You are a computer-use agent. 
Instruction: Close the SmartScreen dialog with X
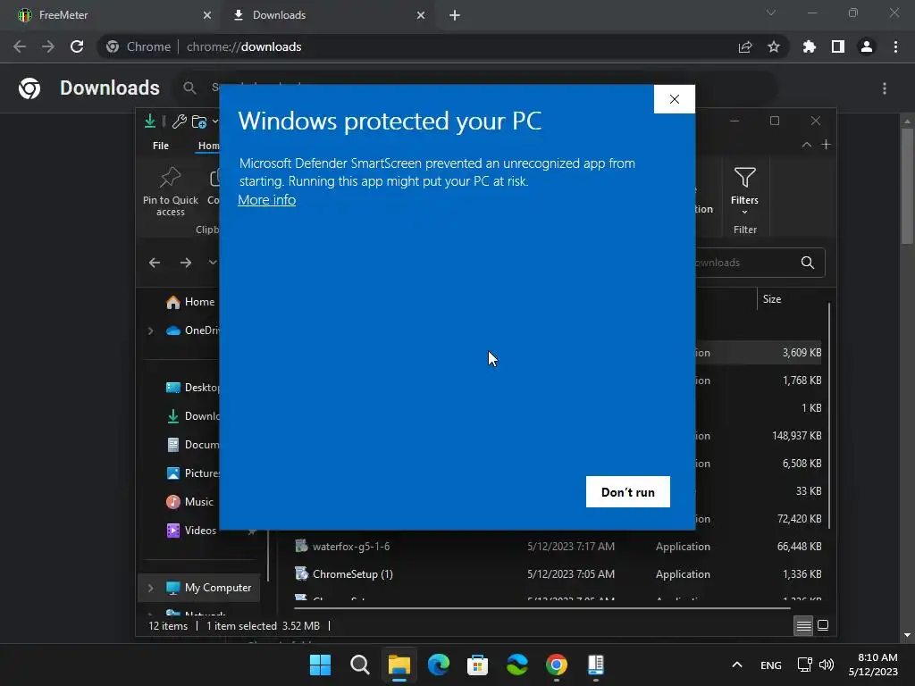pyautogui.click(x=674, y=99)
